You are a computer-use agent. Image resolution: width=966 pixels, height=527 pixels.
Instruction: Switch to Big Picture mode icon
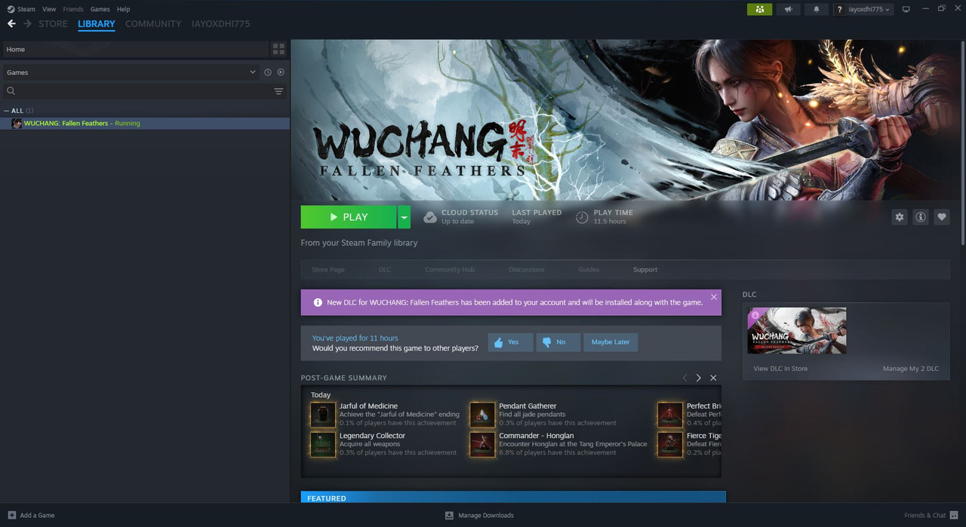[906, 9]
